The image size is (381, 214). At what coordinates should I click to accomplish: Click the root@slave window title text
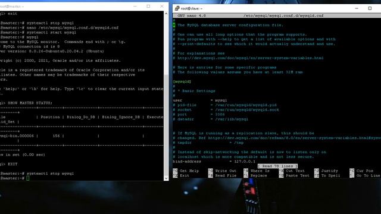(x=192, y=8)
